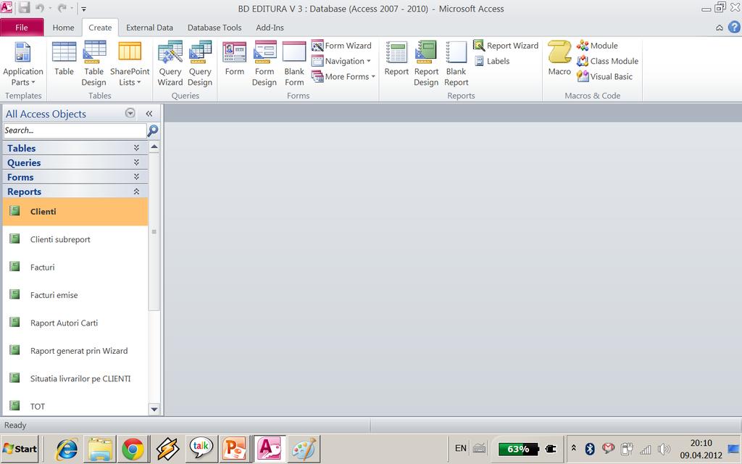Open Table Design view

click(x=93, y=64)
